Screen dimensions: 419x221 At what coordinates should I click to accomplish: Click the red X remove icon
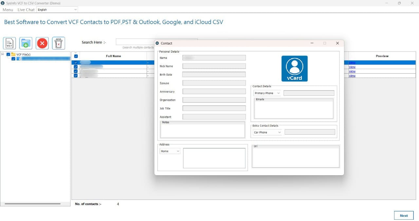42,43
